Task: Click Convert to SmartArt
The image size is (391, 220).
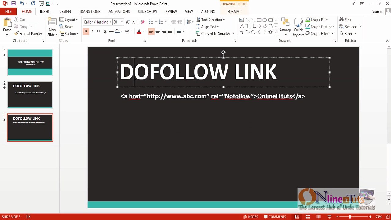Action: click(215, 34)
